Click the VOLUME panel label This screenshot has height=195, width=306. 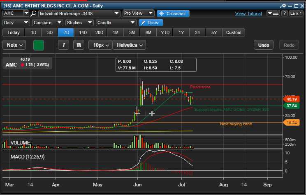coord(20,143)
